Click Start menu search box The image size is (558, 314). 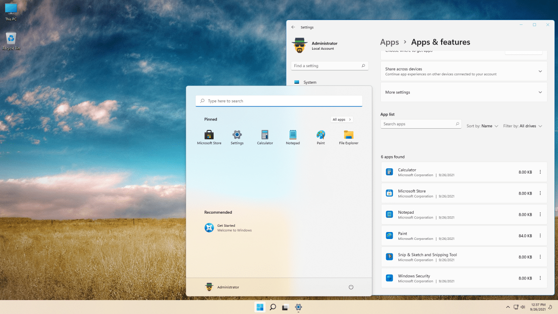[x=279, y=101]
